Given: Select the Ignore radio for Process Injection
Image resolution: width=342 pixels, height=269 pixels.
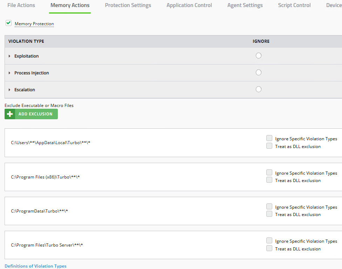Looking at the screenshot, I should click(x=259, y=72).
